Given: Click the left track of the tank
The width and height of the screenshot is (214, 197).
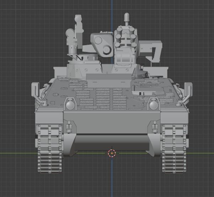Looking at the screenshot, I should point(50,149).
